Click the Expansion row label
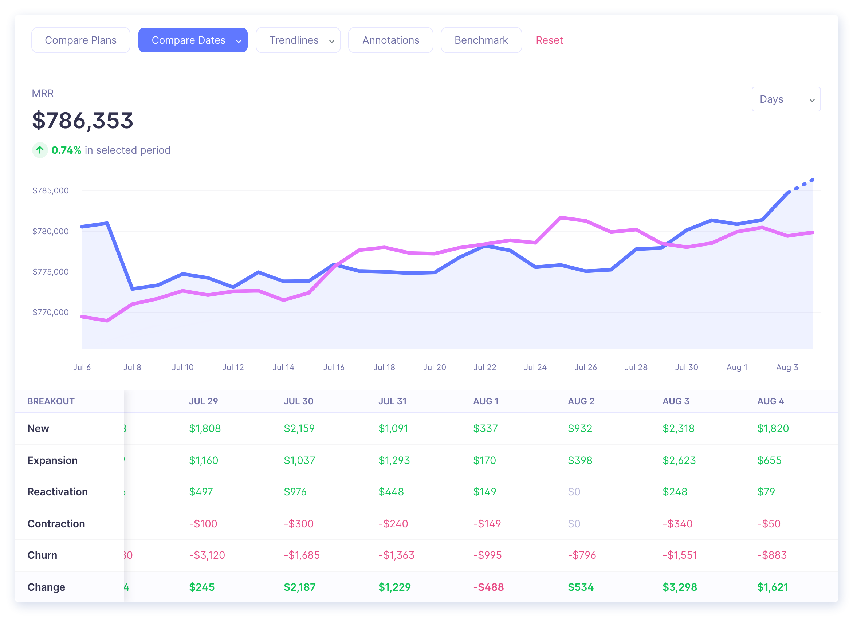853x617 pixels. click(x=52, y=460)
